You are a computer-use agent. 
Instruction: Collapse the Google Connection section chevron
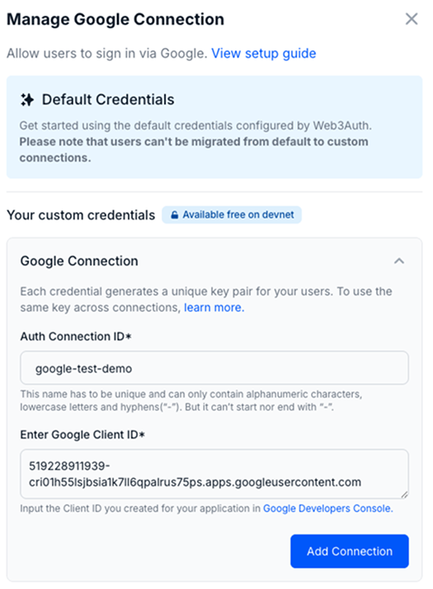(x=399, y=261)
